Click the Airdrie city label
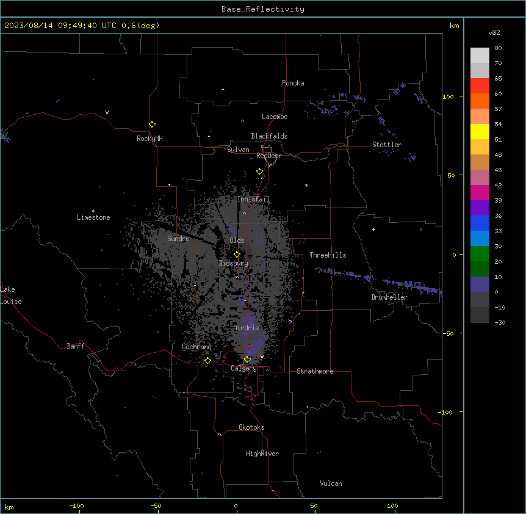The height and width of the screenshot is (514, 526). pyautogui.click(x=247, y=328)
